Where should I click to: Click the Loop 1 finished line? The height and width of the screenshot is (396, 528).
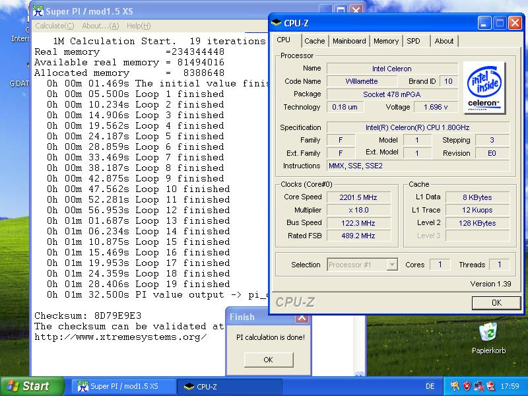coord(135,94)
